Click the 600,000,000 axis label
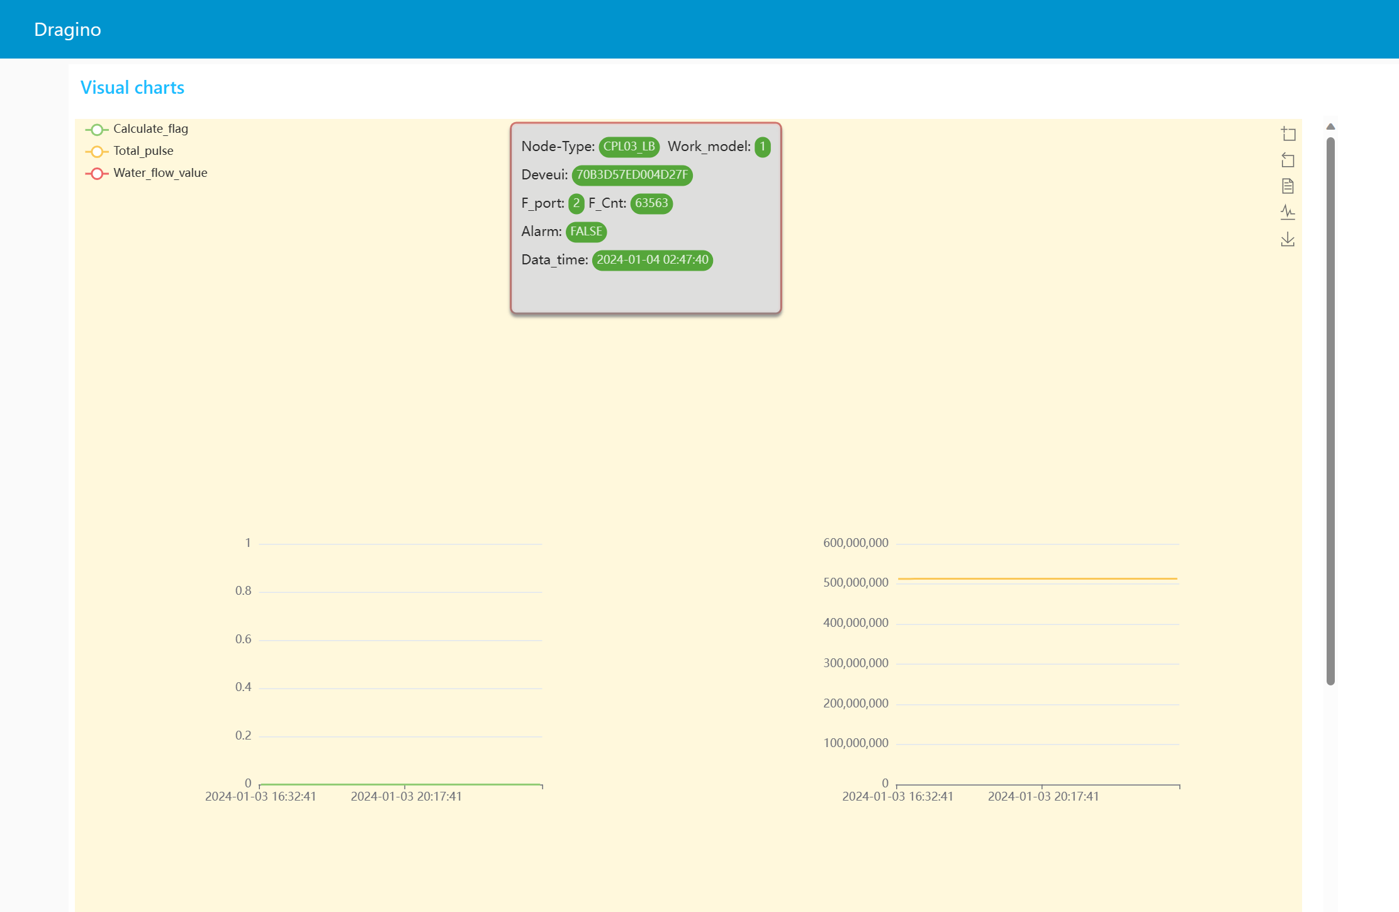1399x912 pixels. 855,543
